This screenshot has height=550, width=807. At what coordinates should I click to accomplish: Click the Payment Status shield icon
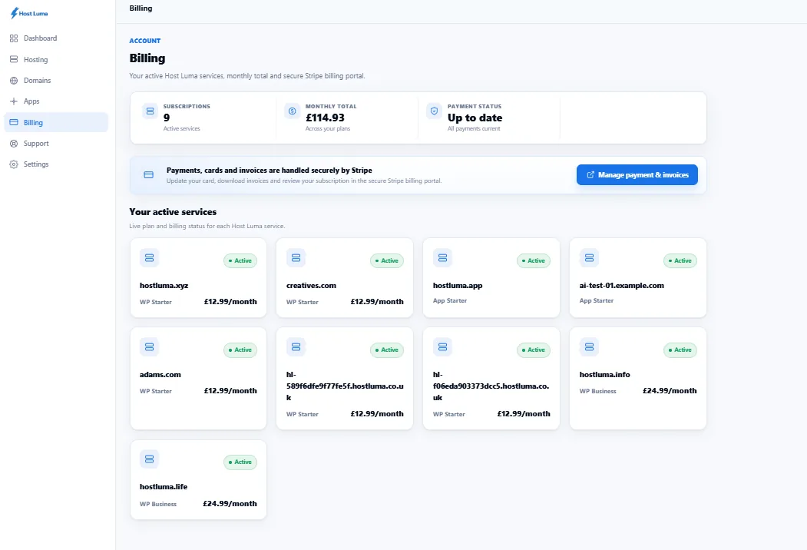(434, 111)
